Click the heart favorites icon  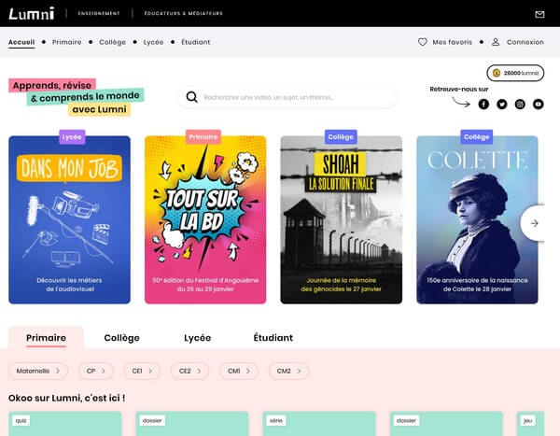tap(423, 42)
